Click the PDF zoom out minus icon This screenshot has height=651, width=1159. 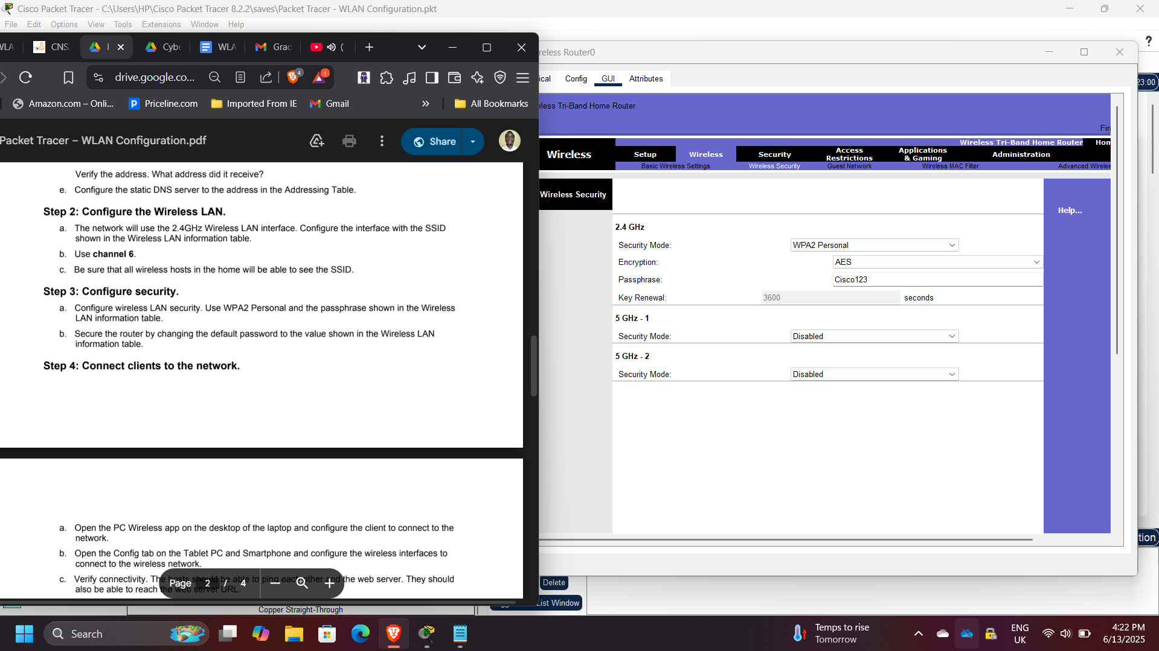pyautogui.click(x=275, y=583)
